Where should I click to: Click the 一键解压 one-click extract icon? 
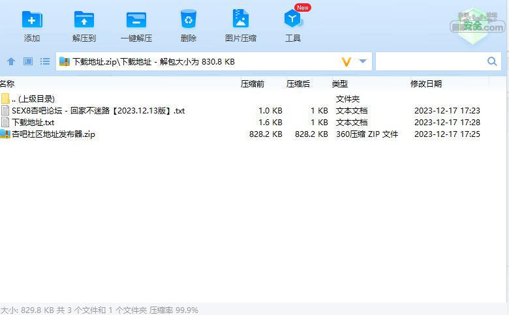pos(136,20)
